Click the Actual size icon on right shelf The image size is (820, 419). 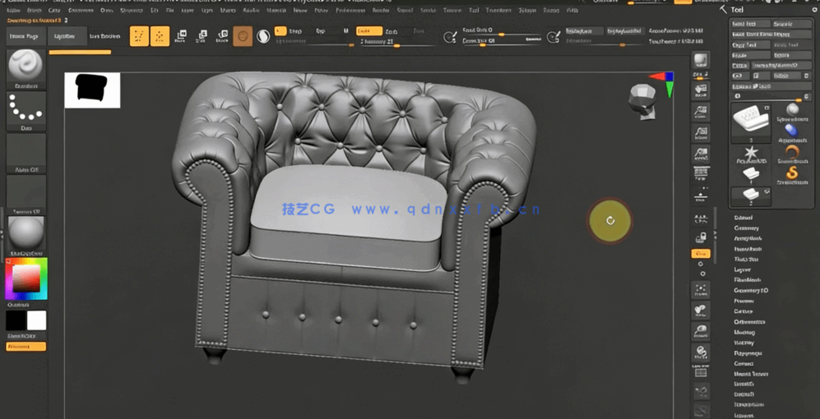(701, 133)
